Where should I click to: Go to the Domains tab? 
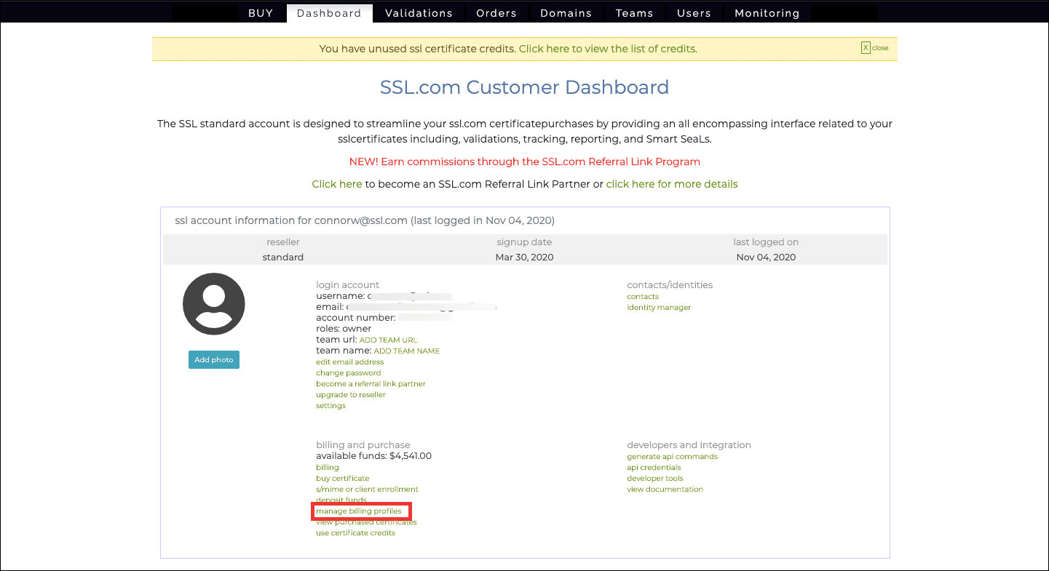pyautogui.click(x=566, y=13)
